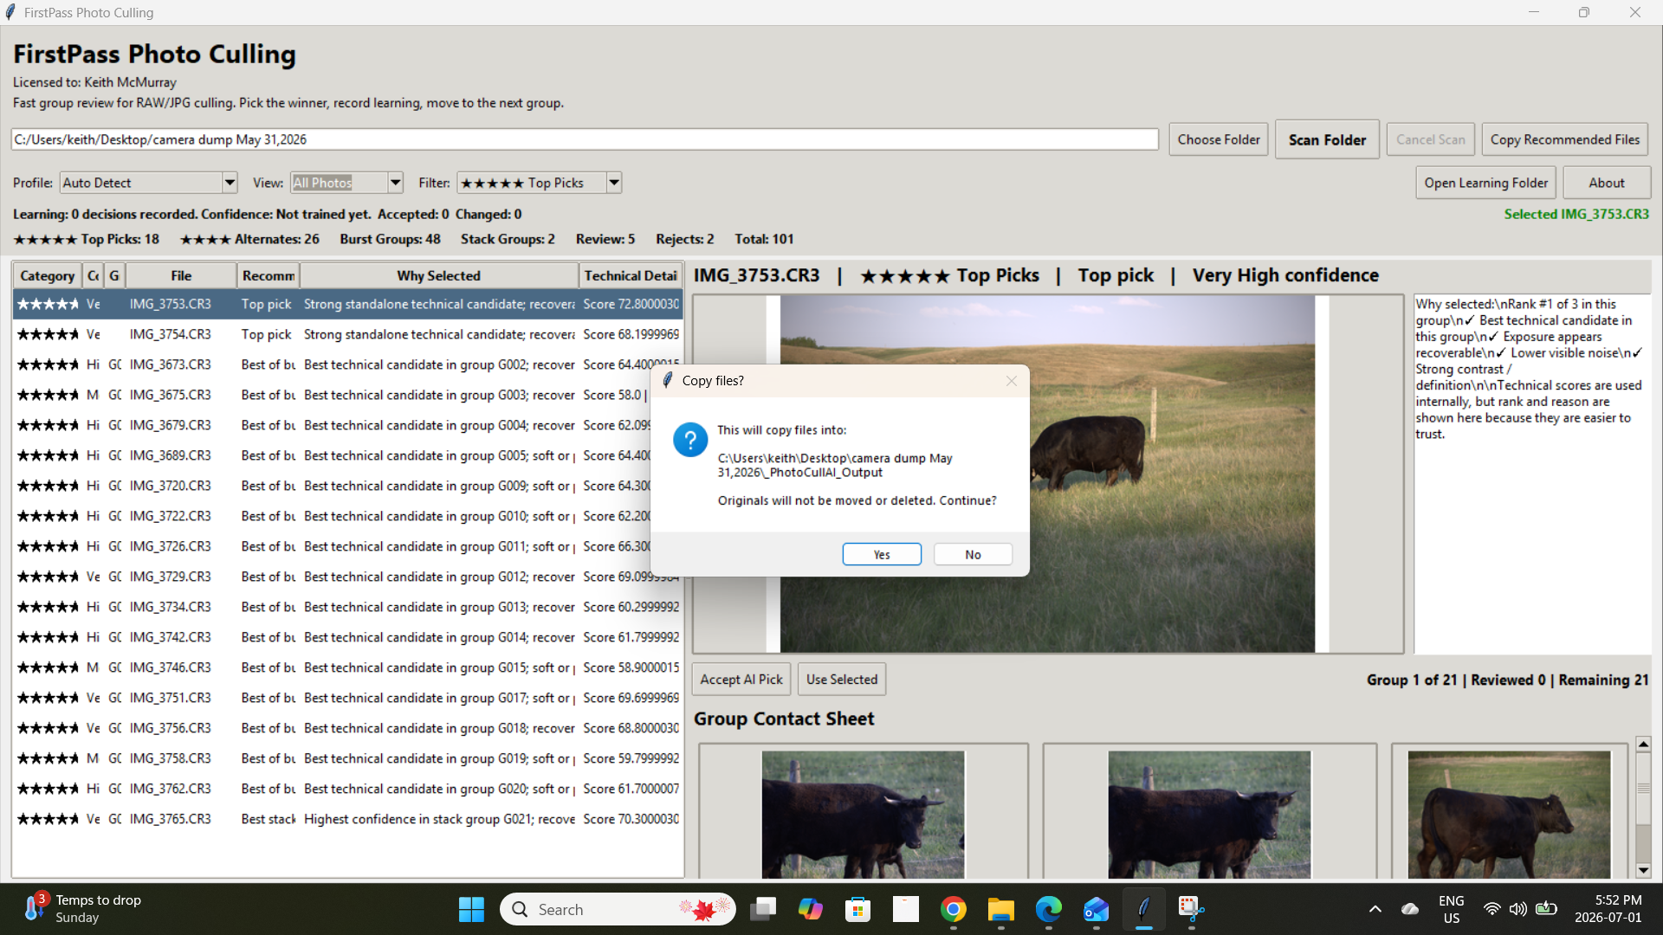Sort by the Why Selected column header
The width and height of the screenshot is (1663, 935).
tap(438, 276)
